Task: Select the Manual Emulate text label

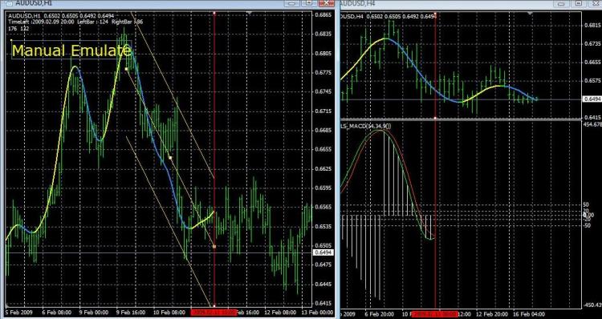Action: (x=71, y=50)
